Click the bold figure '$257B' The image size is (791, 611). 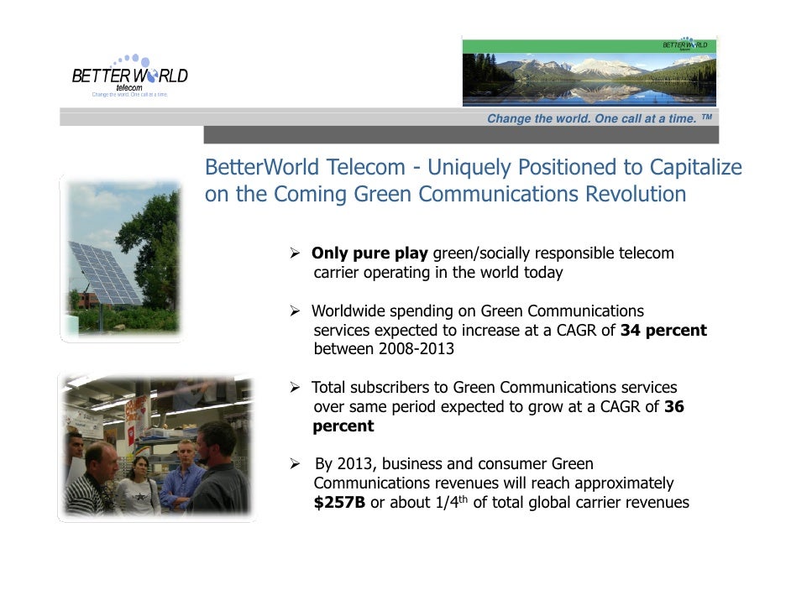click(339, 503)
